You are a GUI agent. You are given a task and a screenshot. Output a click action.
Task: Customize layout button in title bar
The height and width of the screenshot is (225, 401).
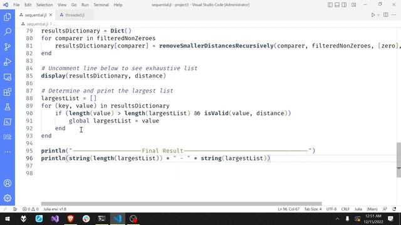[x=353, y=5]
